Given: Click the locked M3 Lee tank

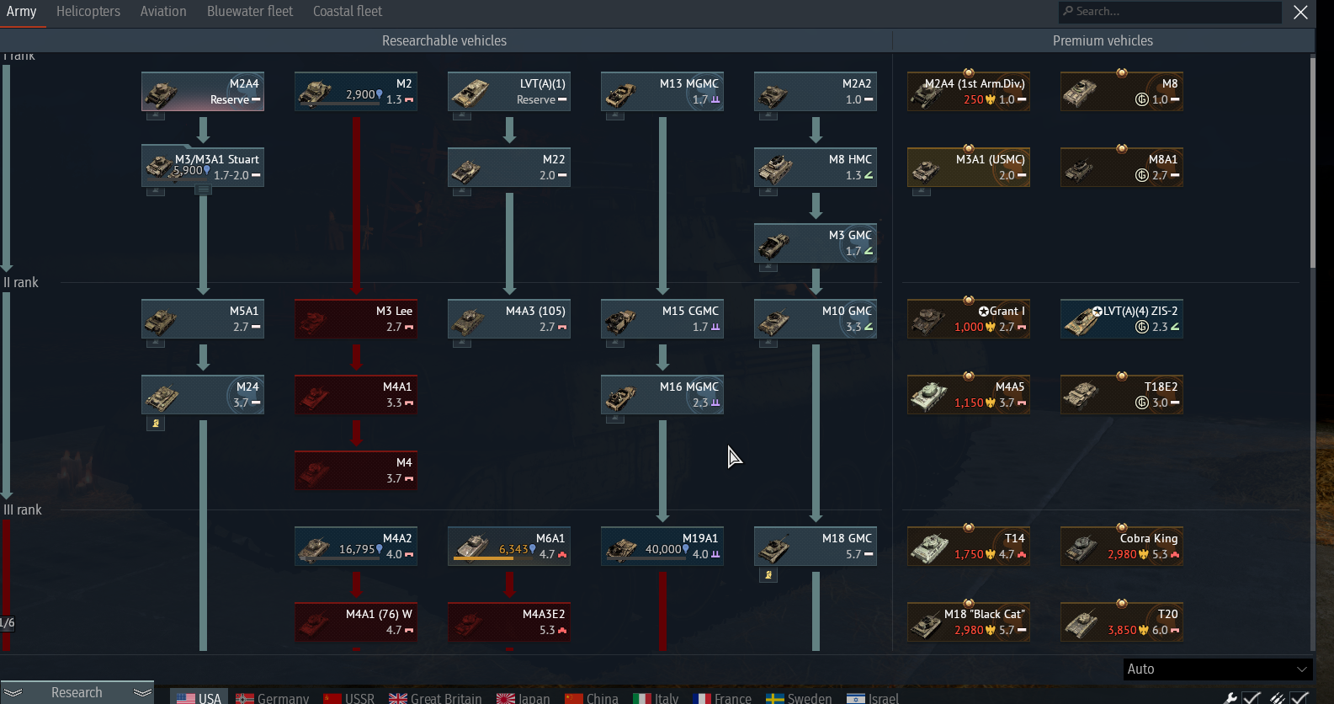Looking at the screenshot, I should (356, 318).
